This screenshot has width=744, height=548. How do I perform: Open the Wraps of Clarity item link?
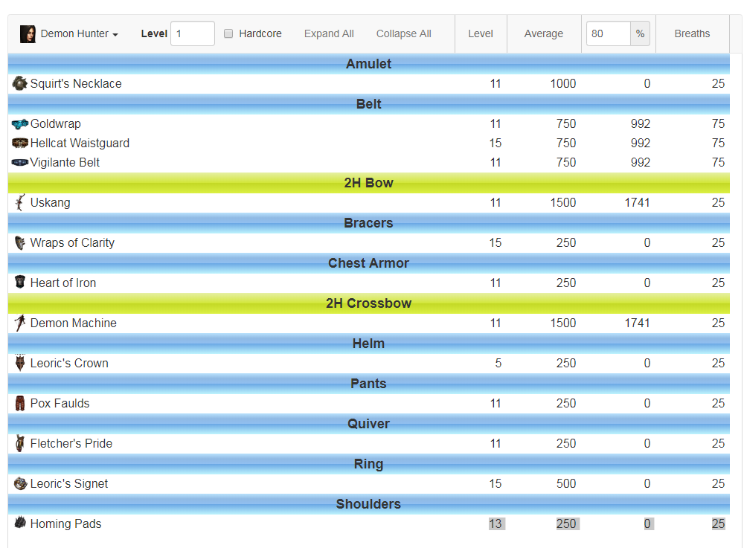pyautogui.click(x=72, y=242)
